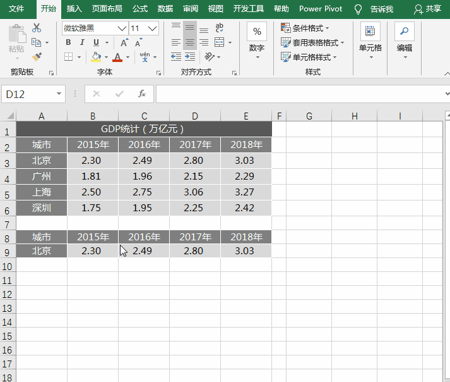Expand borders dropdown arrow

point(80,57)
